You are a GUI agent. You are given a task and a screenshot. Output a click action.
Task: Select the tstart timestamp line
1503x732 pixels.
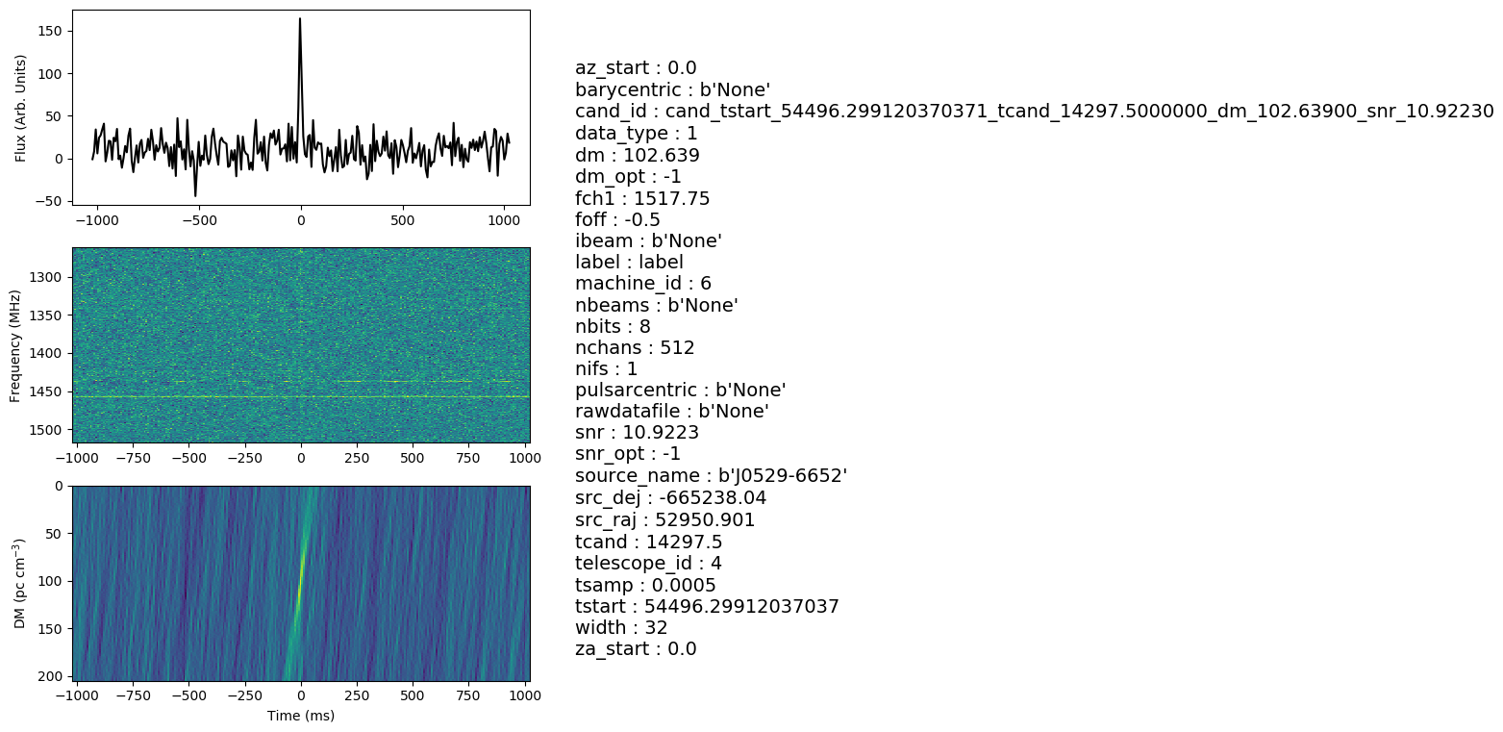pyautogui.click(x=707, y=607)
